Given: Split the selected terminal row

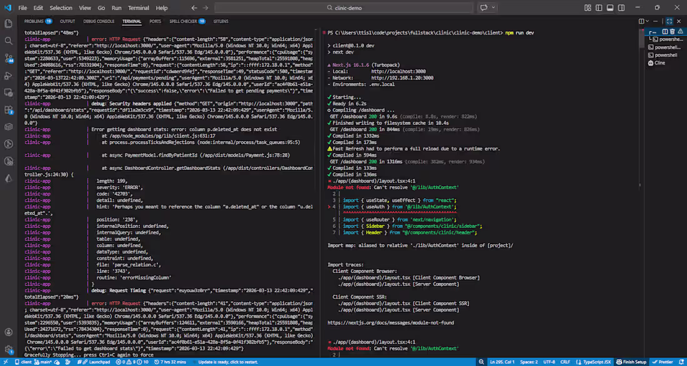Looking at the screenshot, I should pyautogui.click(x=665, y=31).
